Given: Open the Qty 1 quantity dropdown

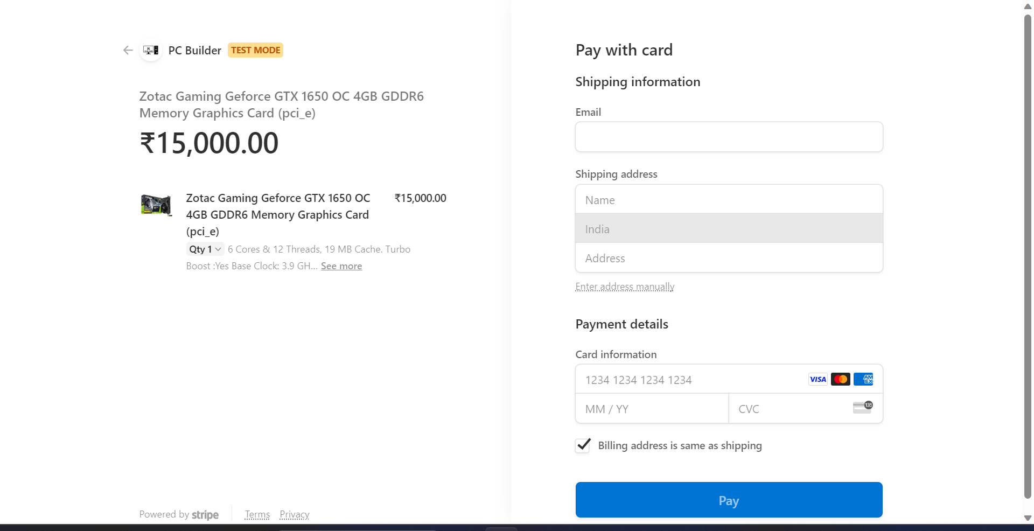Looking at the screenshot, I should [205, 249].
